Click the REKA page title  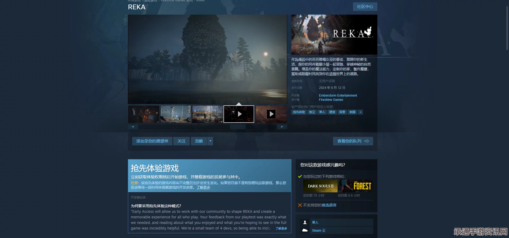pyautogui.click(x=137, y=7)
